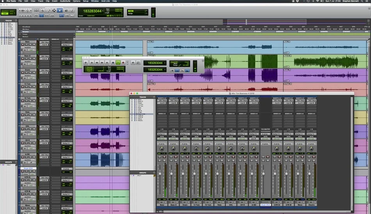The width and height of the screenshot is (371, 214).
Task: Click Go to End in Transport window
Action: (x=107, y=63)
